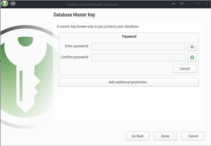Click the window title 'Create a new KeePassXC database...'

93,4
